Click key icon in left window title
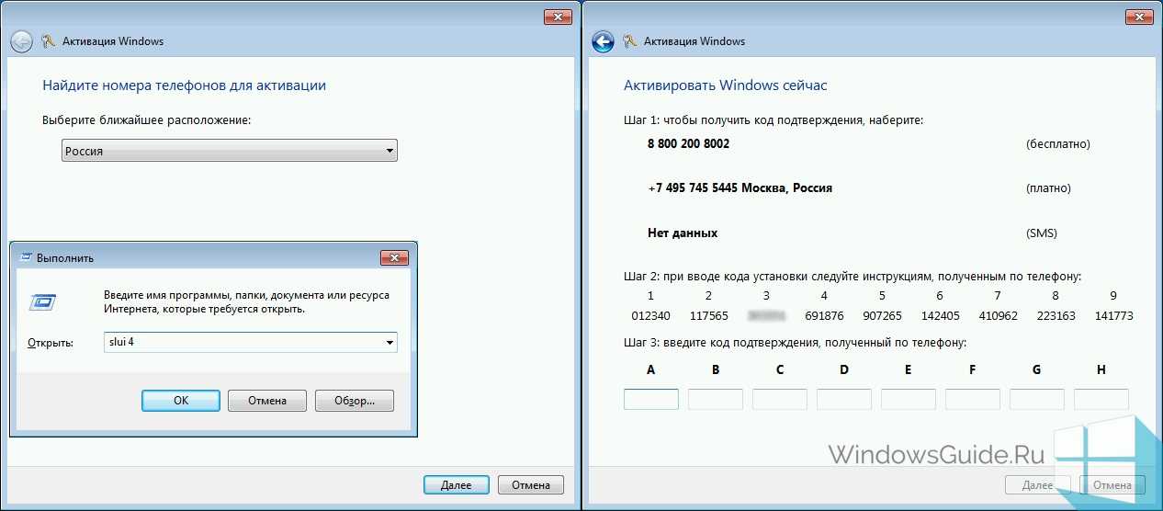Image resolution: width=1163 pixels, height=511 pixels. tap(48, 41)
